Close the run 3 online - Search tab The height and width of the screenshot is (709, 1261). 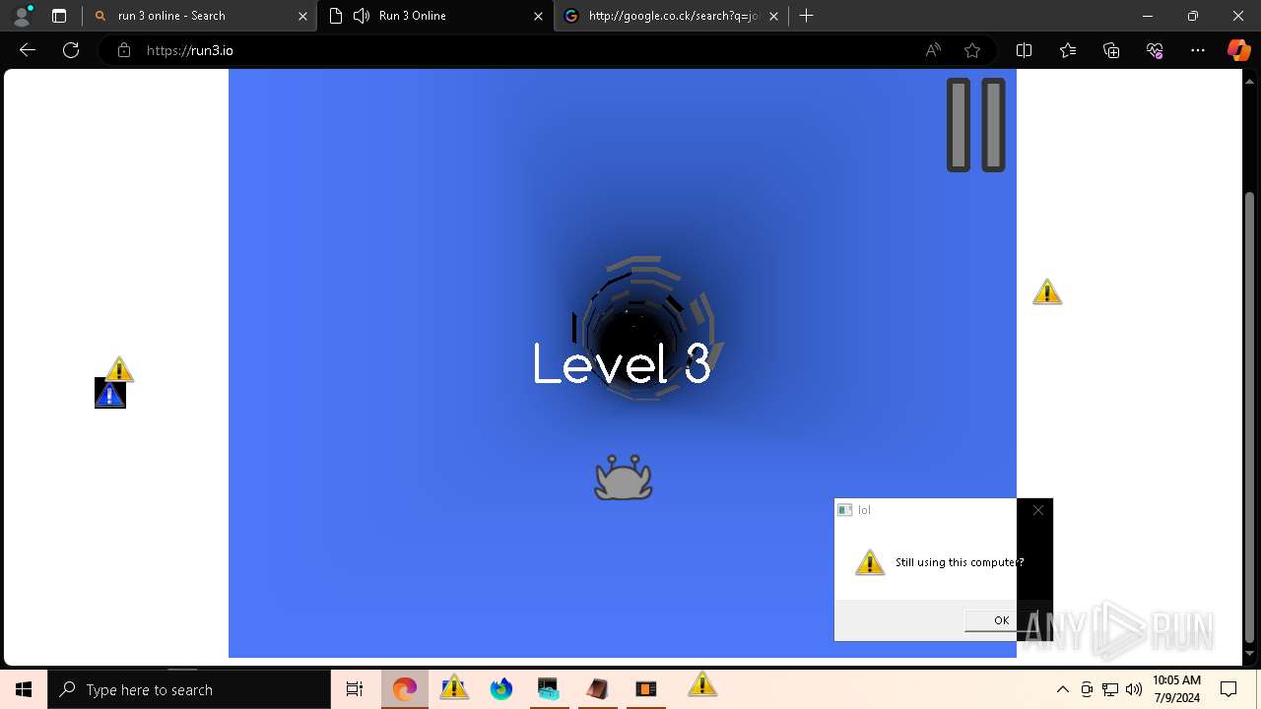tap(302, 16)
